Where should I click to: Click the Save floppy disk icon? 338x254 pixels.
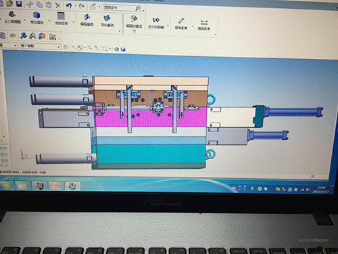point(19,4)
